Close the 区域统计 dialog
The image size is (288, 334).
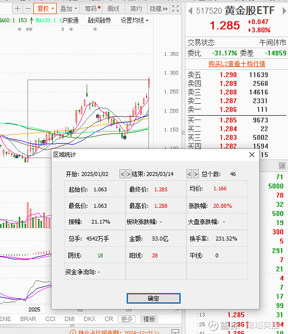point(252,155)
